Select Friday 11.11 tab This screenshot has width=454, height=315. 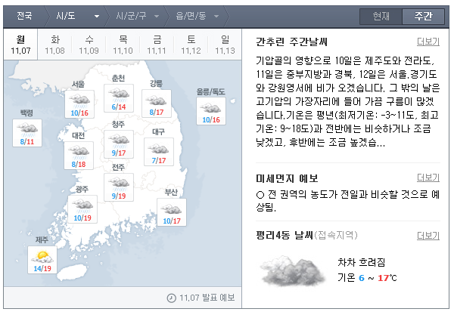(157, 45)
